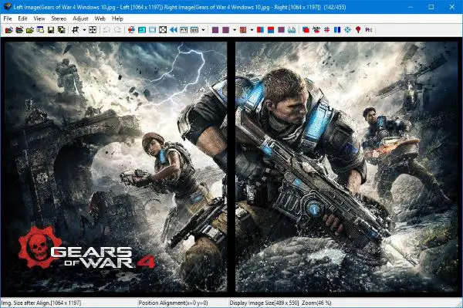463x308 pixels.
Task: Open stereo image with red-blue folder icon
Action: point(8,30)
